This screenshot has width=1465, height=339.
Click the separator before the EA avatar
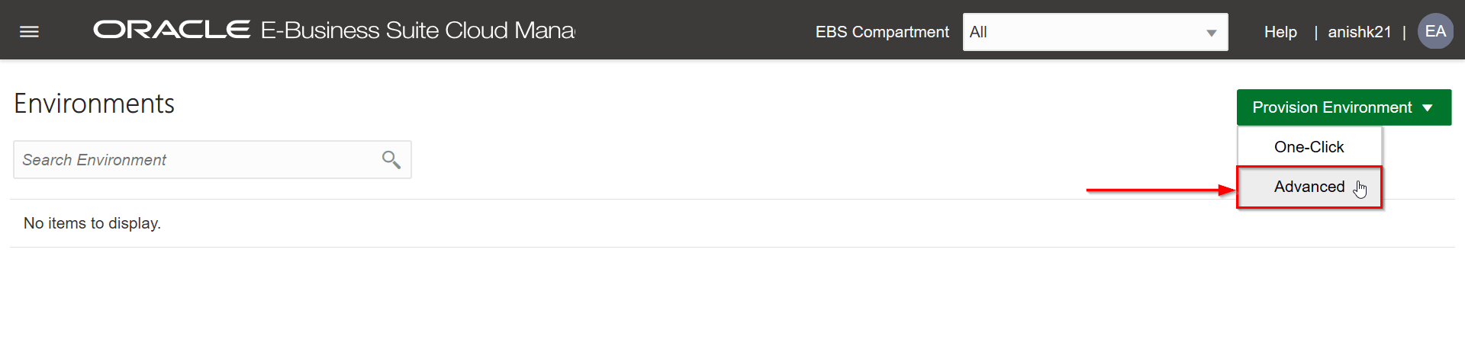(1404, 33)
